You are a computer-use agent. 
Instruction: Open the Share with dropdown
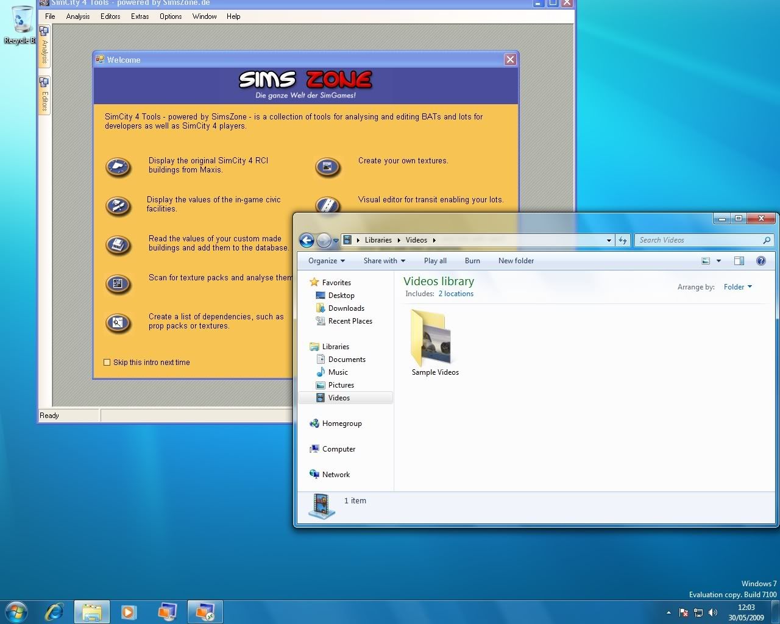(384, 261)
